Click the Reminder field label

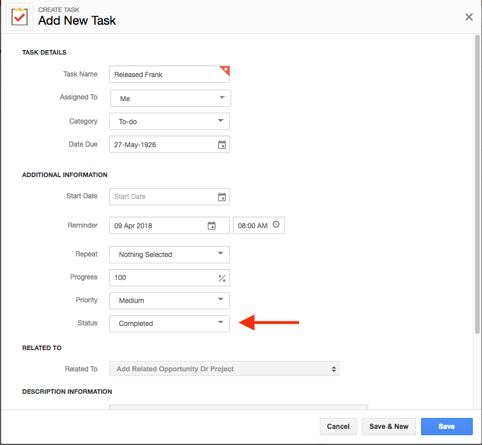pyautogui.click(x=82, y=225)
